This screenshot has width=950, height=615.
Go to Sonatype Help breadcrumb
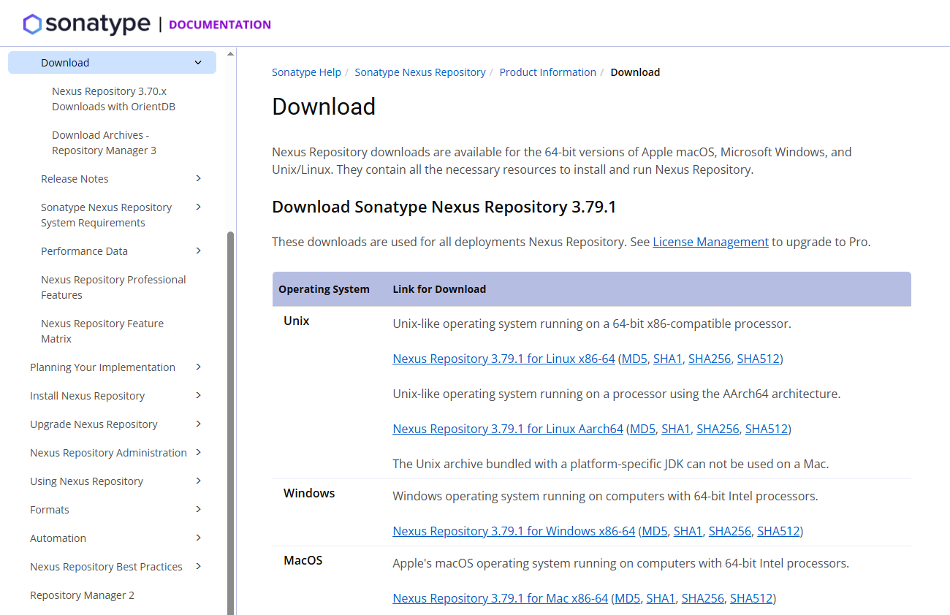306,72
